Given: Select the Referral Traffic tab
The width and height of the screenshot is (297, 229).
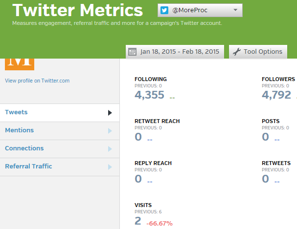Looking at the screenshot, I should pos(60,167).
